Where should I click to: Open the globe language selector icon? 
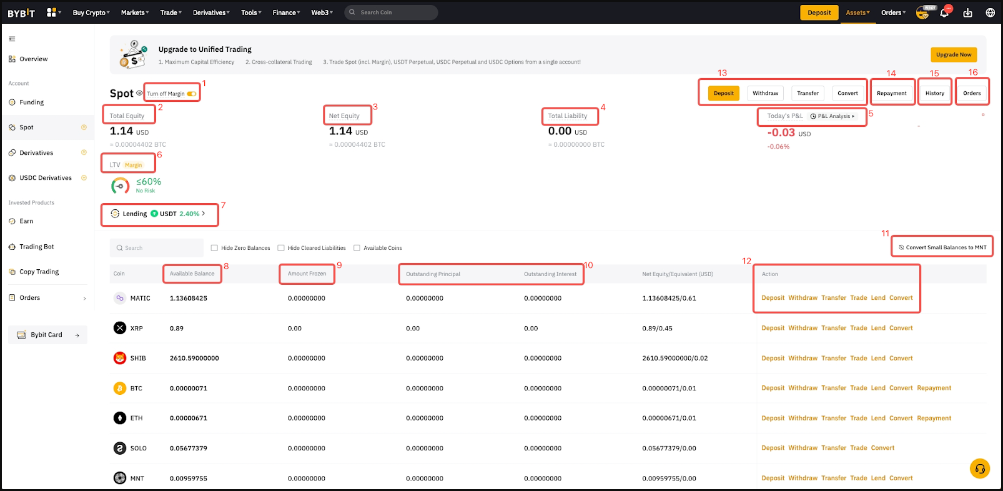click(990, 13)
